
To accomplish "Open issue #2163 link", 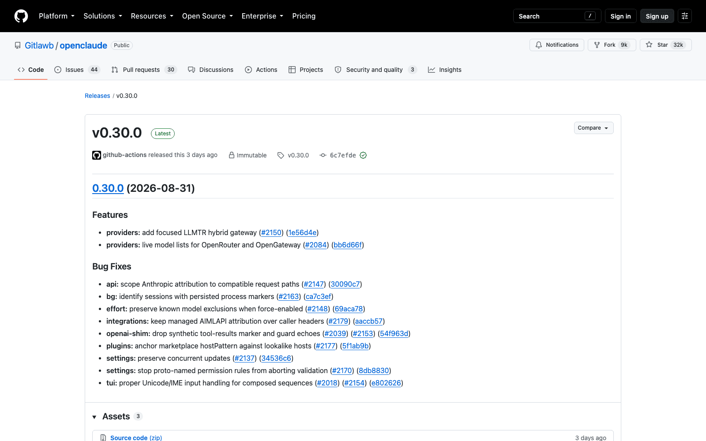I will point(289,296).
